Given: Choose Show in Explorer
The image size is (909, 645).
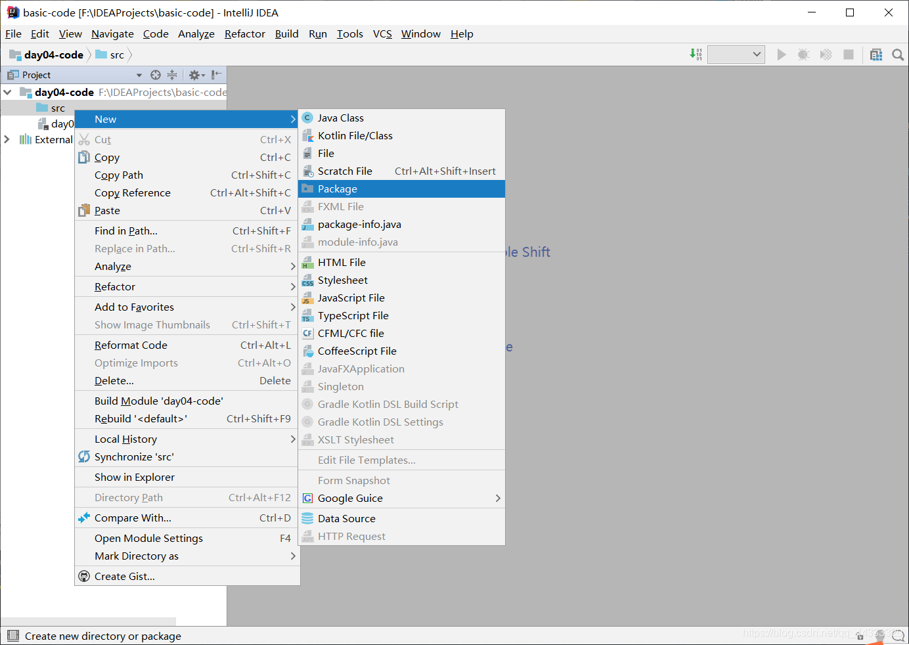Looking at the screenshot, I should 187,478.
